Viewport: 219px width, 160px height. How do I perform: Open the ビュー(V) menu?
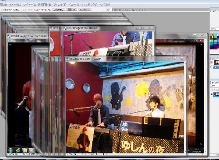(74, 4)
